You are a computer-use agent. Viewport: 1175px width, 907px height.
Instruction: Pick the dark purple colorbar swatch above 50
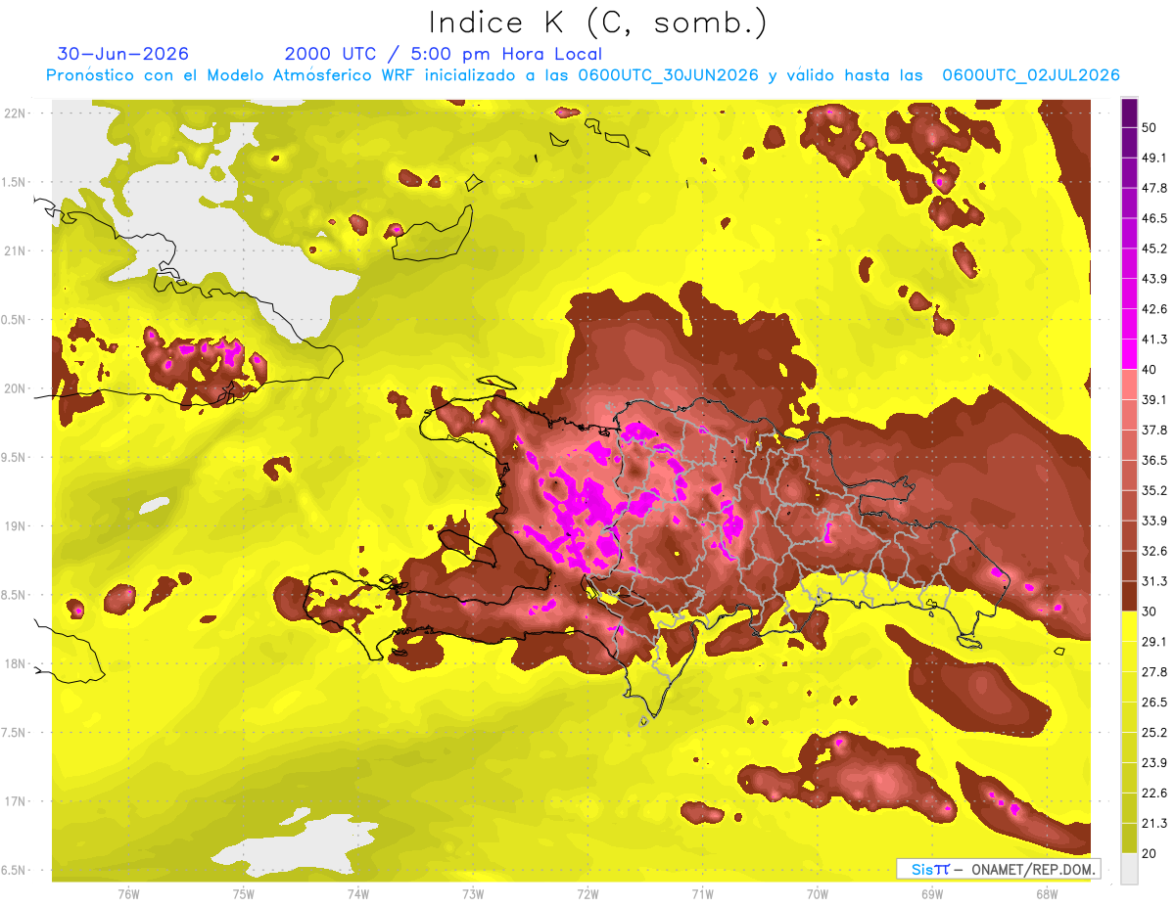point(1129,113)
